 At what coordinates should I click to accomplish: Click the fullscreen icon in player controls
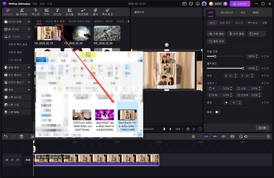[200, 129]
